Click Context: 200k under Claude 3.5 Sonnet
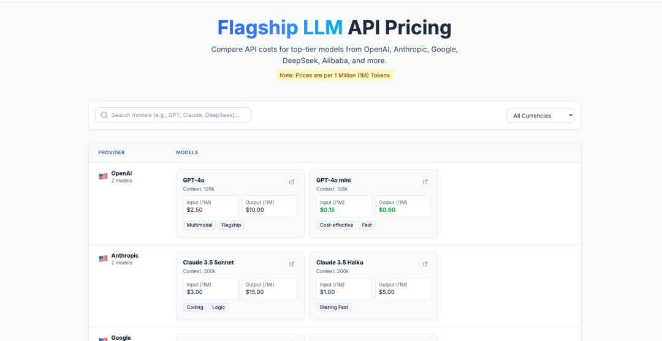Image resolution: width=662 pixels, height=341 pixels. [x=199, y=271]
